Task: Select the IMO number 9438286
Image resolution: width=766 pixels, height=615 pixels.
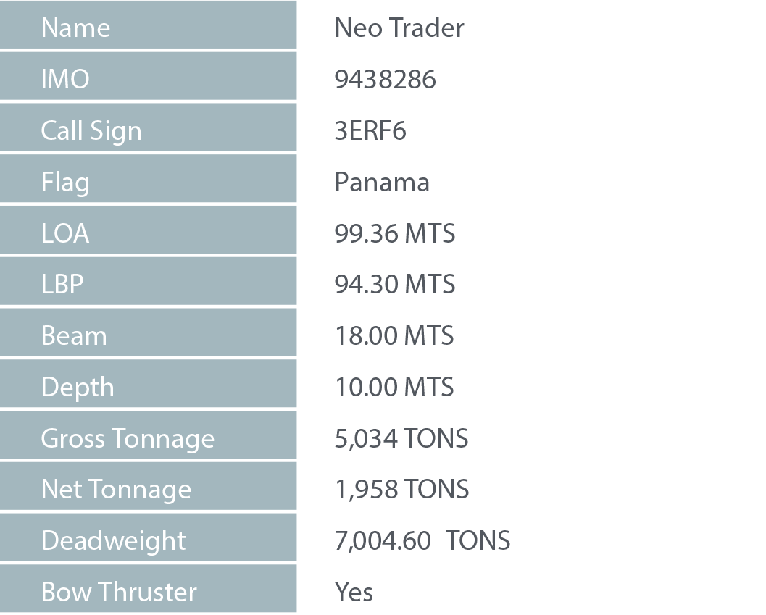Action: tap(385, 79)
